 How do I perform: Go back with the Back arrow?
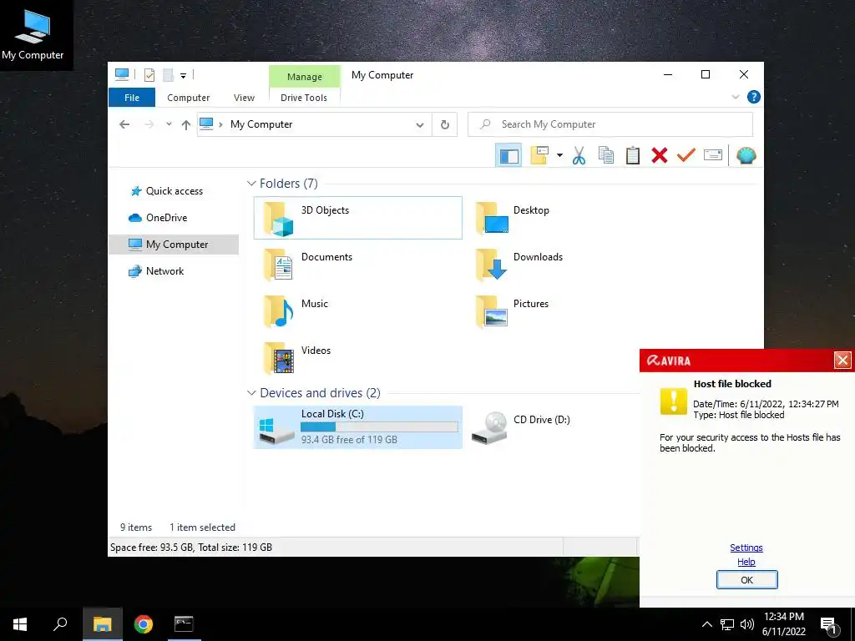tap(124, 125)
